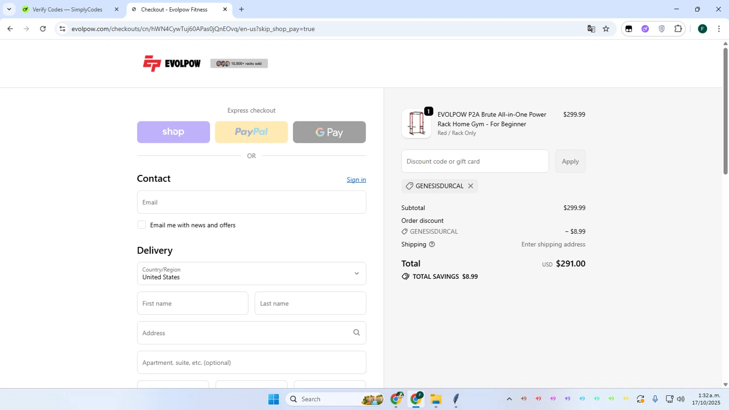The image size is (729, 410).
Task: Click the total amount $291.00
Action: pyautogui.click(x=571, y=264)
